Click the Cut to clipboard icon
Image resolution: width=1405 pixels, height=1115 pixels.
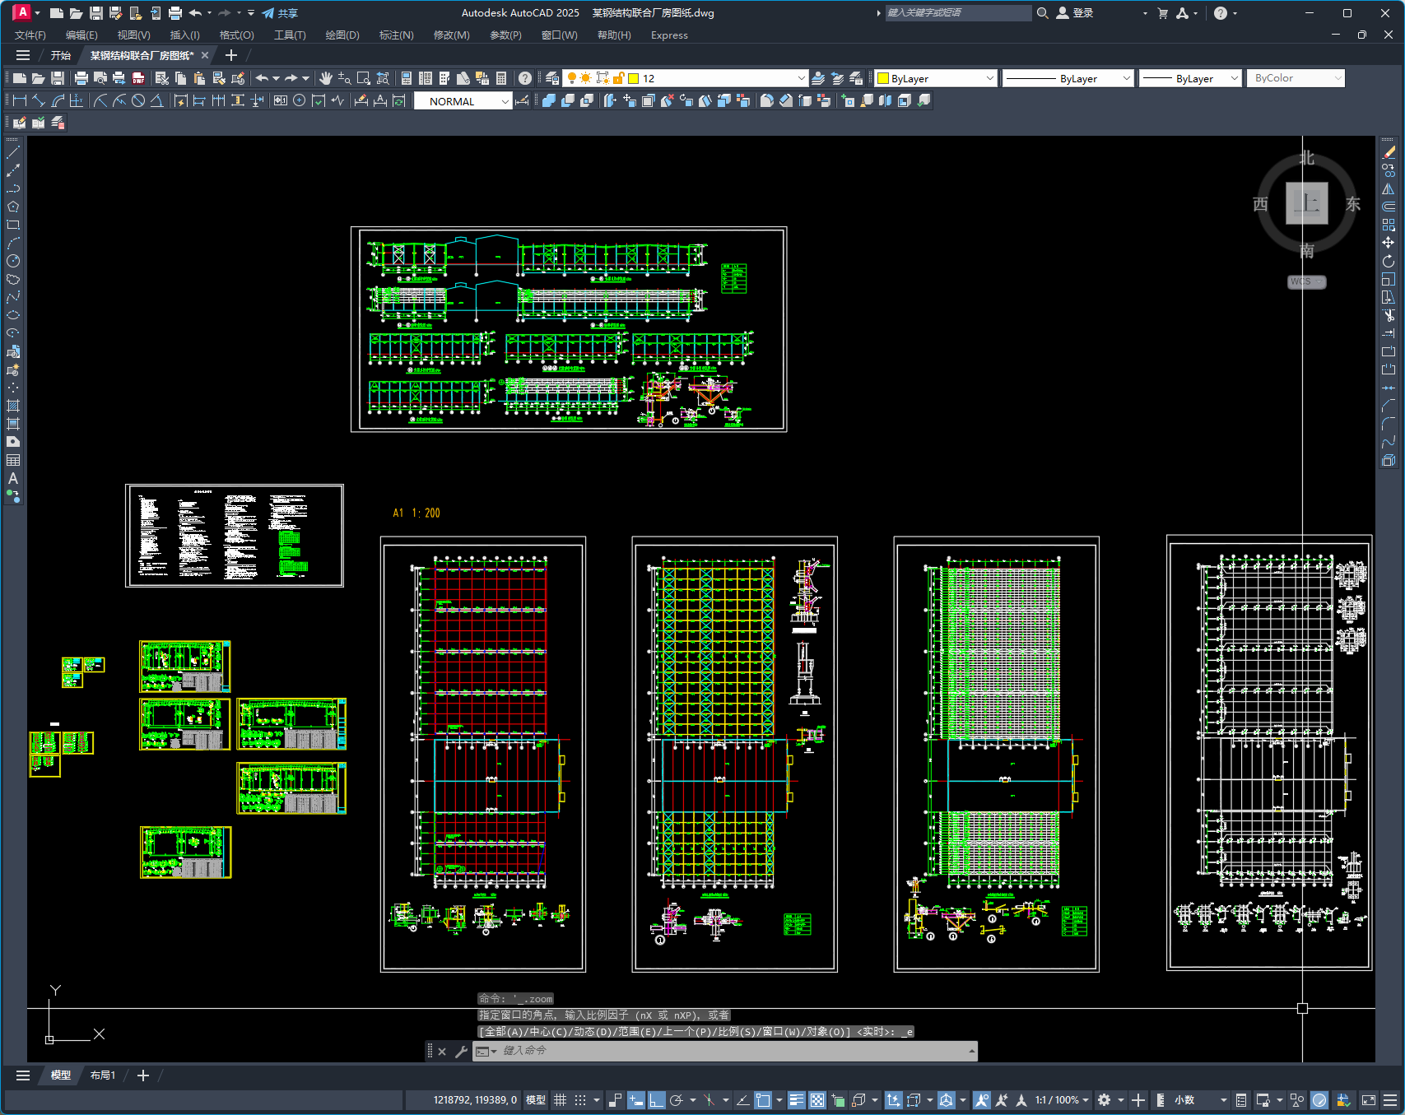(161, 78)
